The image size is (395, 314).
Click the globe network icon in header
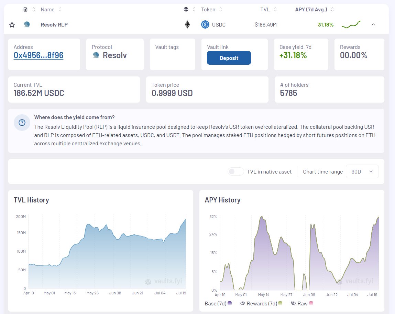click(x=186, y=9)
